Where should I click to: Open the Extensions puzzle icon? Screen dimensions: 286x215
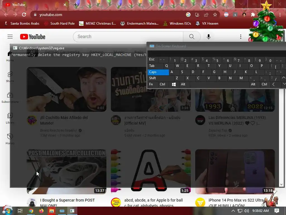(253, 15)
